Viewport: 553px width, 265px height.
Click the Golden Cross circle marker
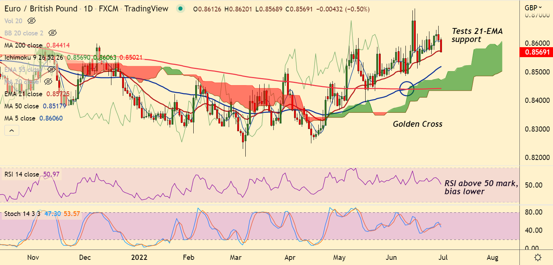point(407,88)
